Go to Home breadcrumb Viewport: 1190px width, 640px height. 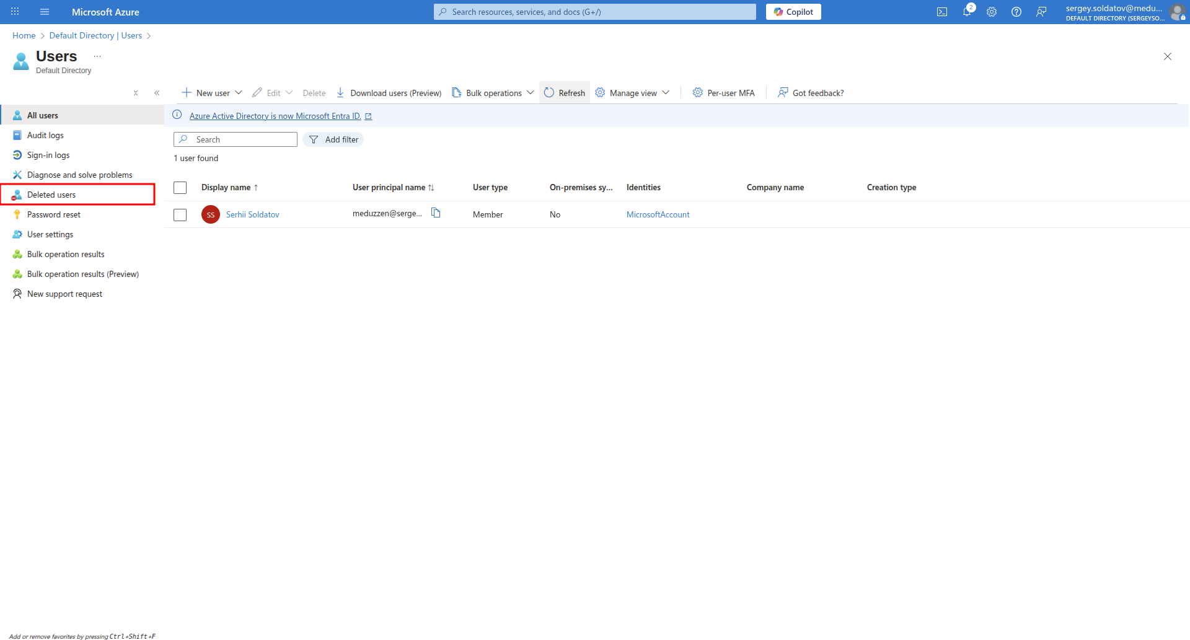24,35
